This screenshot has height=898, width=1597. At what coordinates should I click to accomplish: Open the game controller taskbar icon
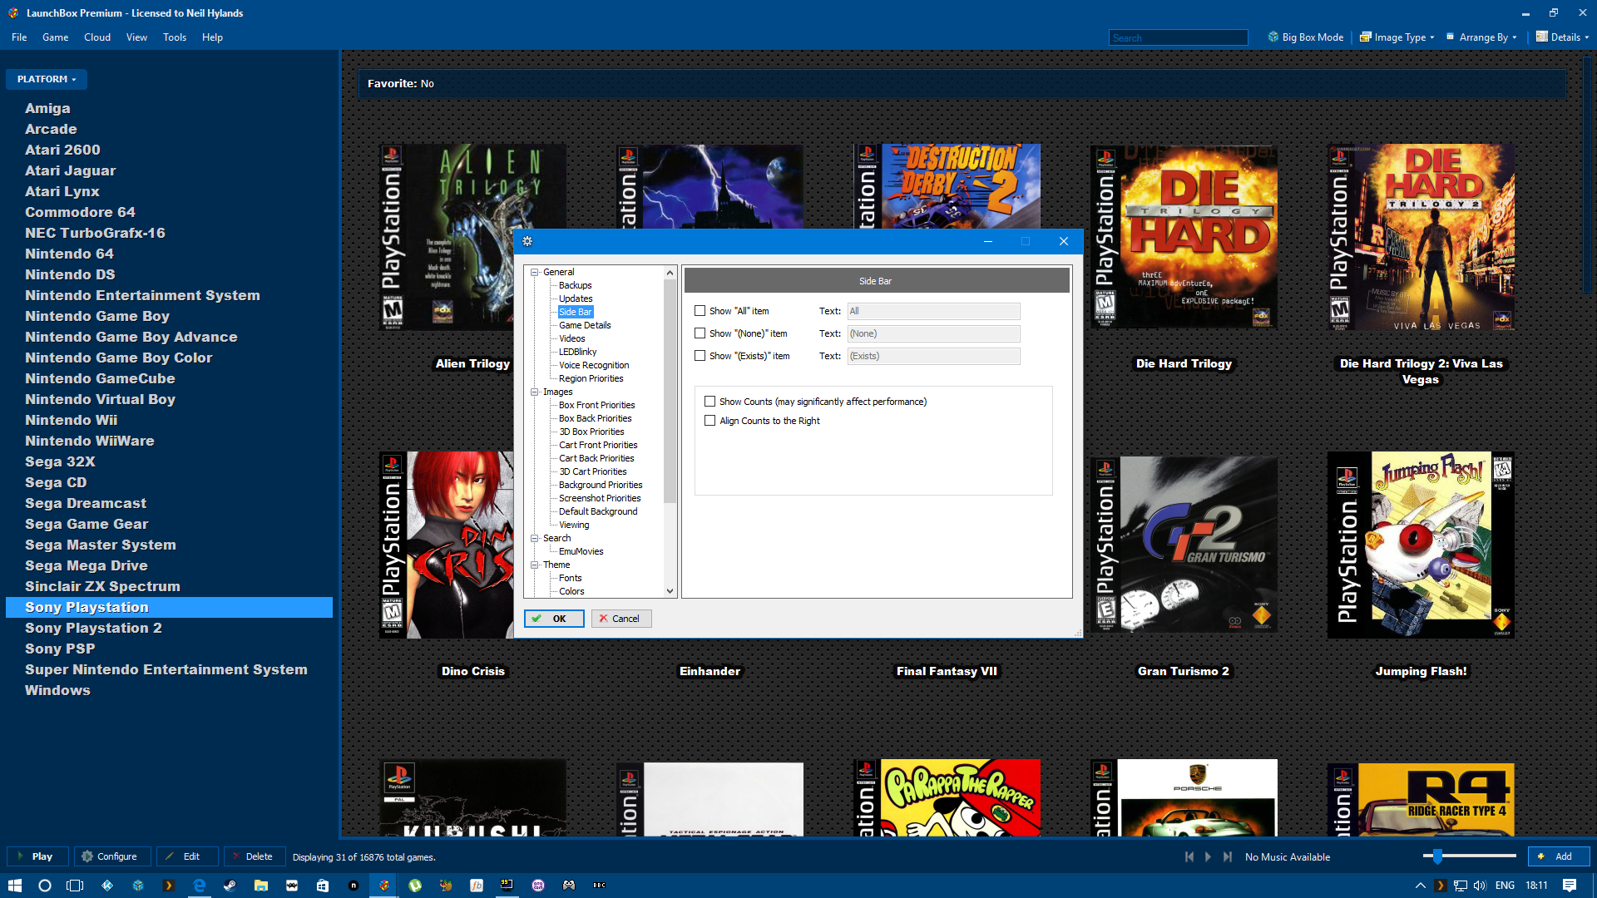(x=569, y=886)
